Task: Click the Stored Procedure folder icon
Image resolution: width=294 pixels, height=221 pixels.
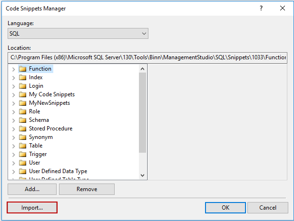Action: (22, 129)
